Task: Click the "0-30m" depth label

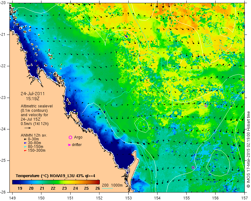Action: click(33, 139)
